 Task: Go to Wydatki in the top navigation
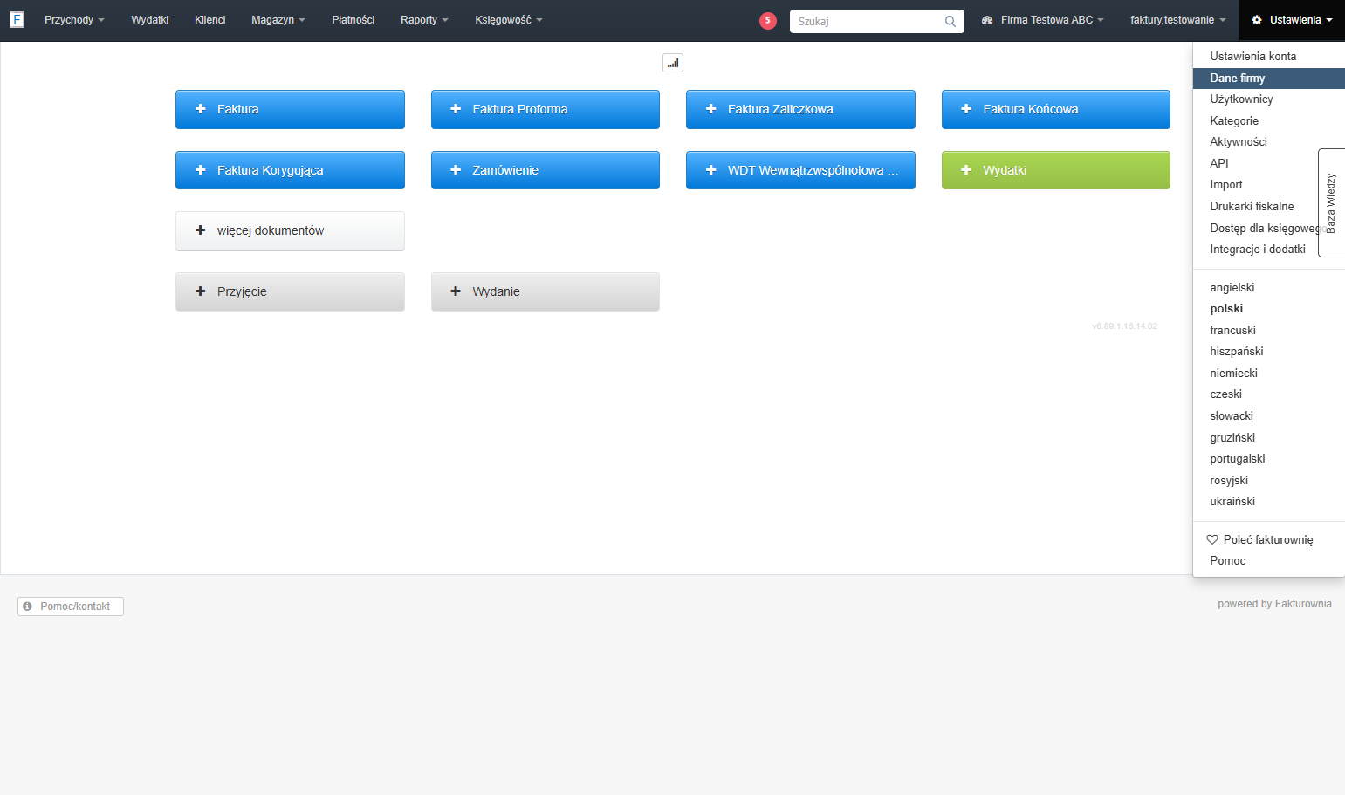coord(150,20)
